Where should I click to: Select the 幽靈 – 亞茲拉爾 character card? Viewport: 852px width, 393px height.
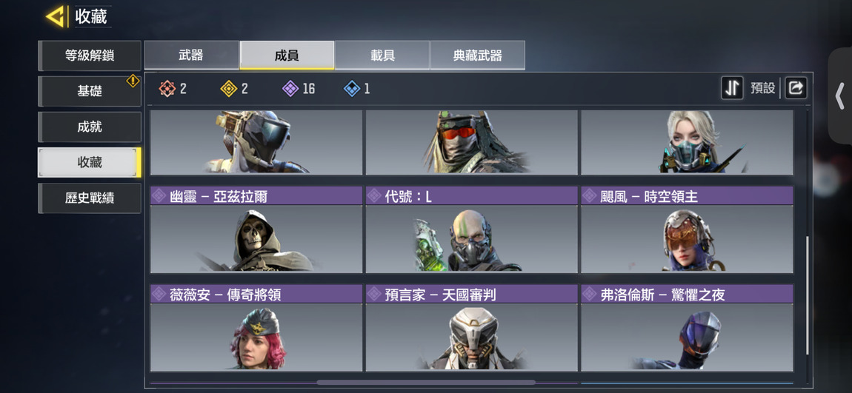pos(256,229)
